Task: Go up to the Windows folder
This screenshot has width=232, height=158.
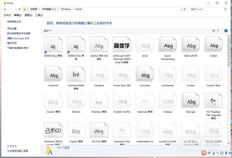Action: [20, 9]
